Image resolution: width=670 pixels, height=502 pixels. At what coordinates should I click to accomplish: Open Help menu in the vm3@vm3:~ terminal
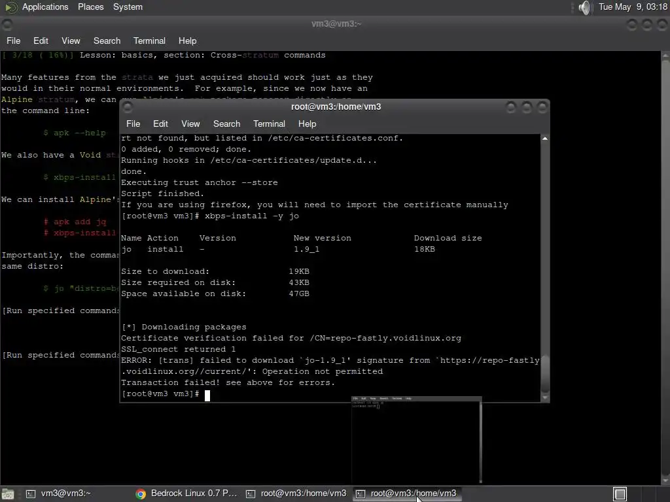tap(187, 41)
